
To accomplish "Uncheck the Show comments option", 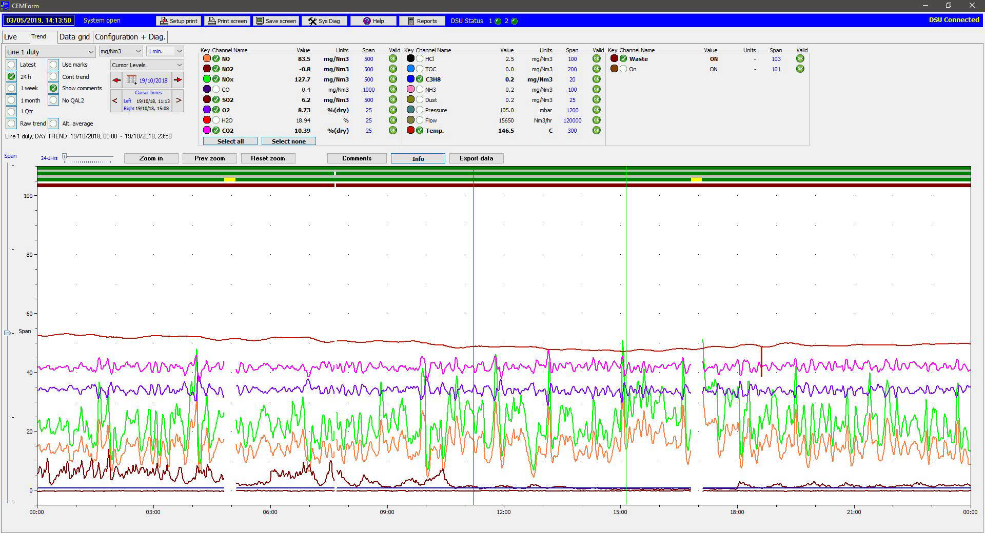I will pyautogui.click(x=53, y=88).
